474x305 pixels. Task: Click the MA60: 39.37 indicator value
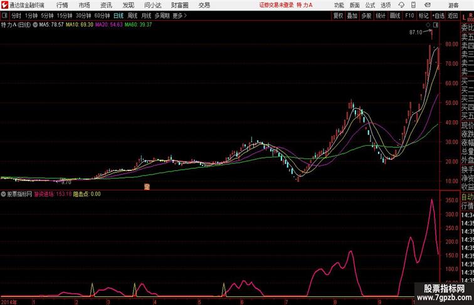(x=138, y=25)
